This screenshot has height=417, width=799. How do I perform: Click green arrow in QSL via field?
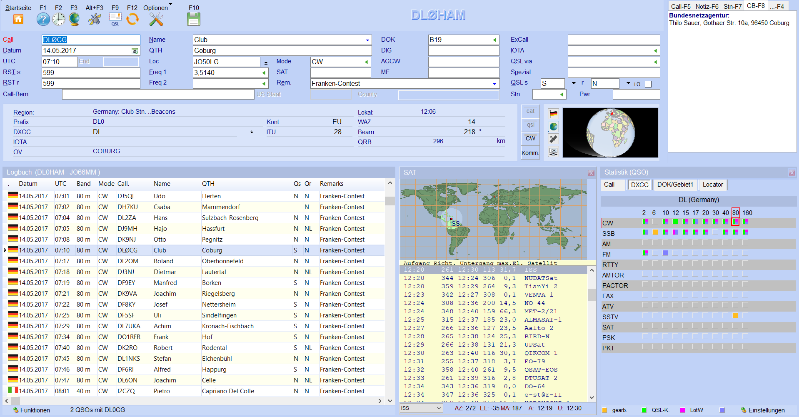pyautogui.click(x=655, y=62)
